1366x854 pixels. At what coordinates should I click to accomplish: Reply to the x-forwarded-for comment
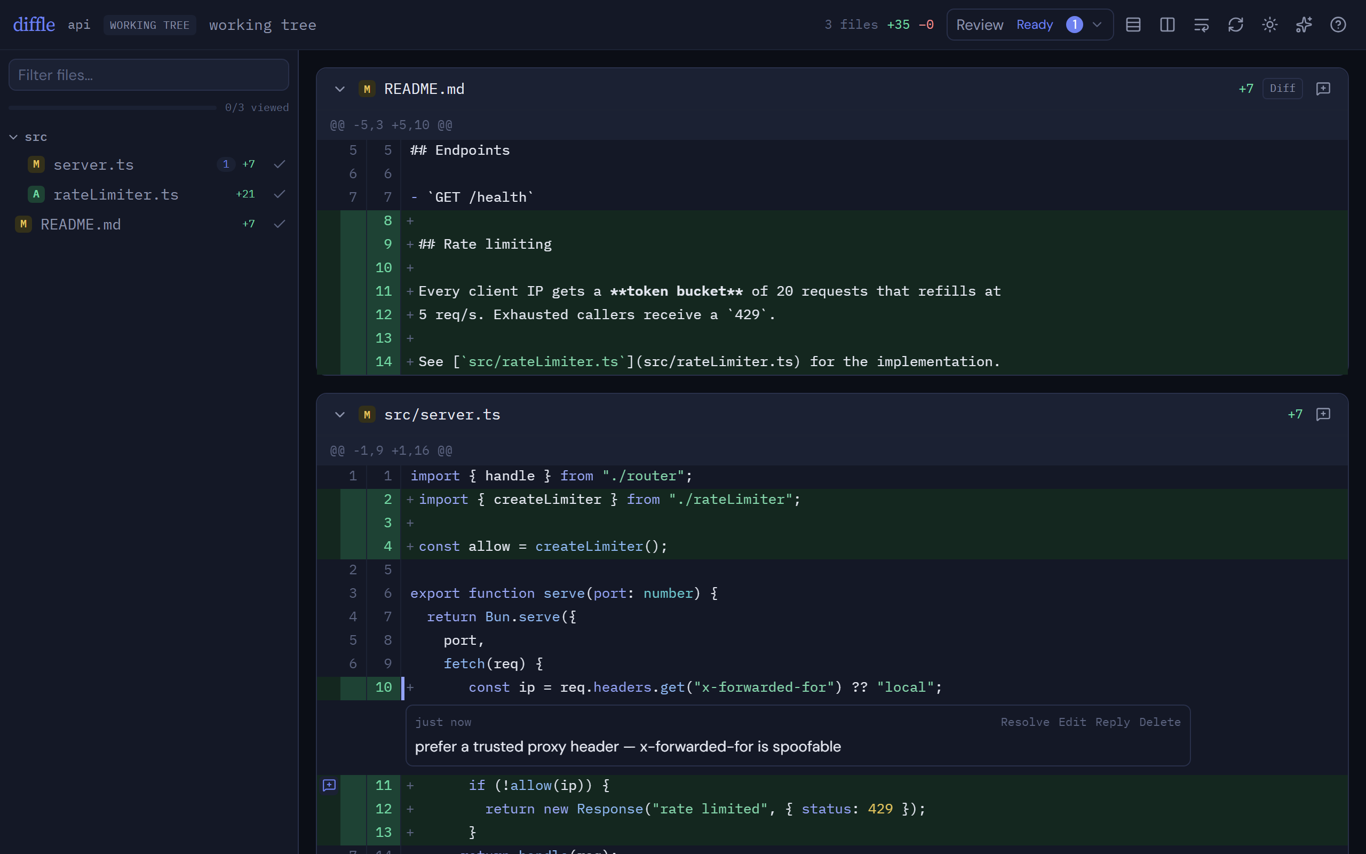pyautogui.click(x=1113, y=722)
